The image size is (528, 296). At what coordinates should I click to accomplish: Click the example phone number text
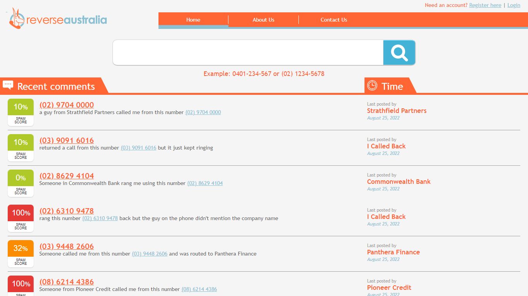[x=264, y=74]
